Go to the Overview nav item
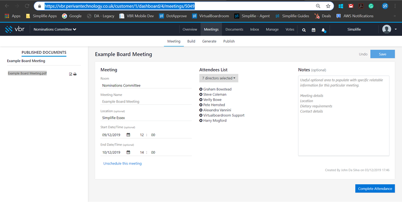 (x=190, y=29)
